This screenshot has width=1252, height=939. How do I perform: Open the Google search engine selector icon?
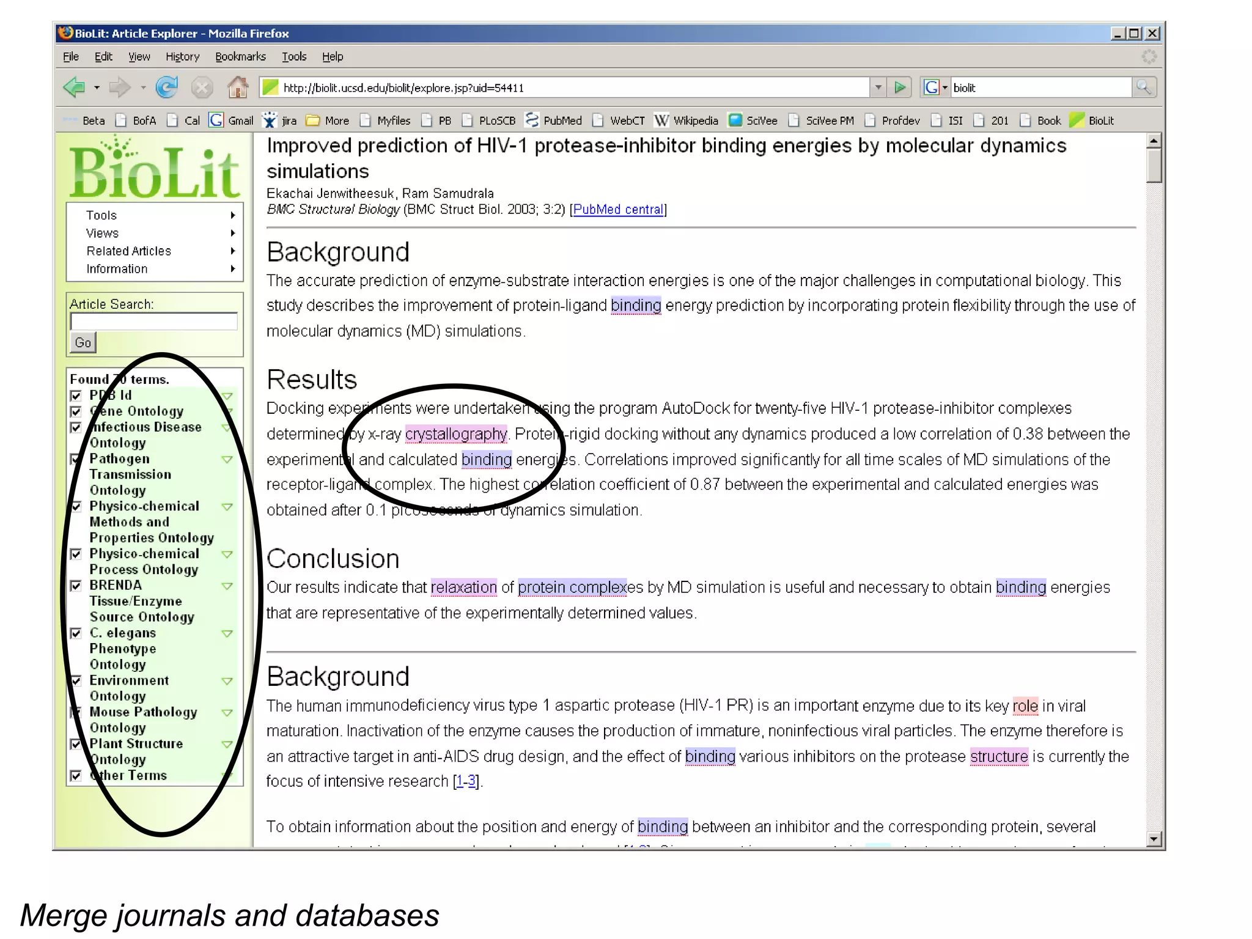tap(935, 87)
